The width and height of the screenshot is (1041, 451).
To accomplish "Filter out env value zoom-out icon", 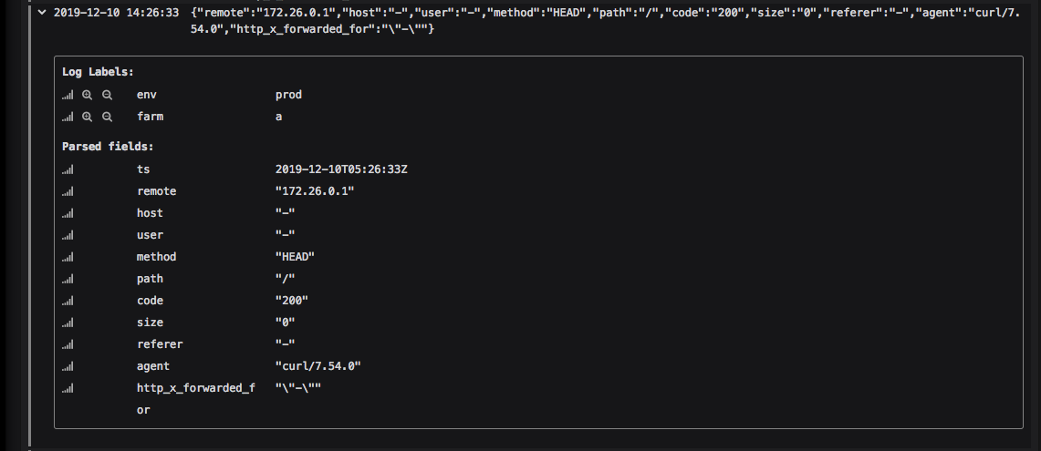I will (107, 95).
